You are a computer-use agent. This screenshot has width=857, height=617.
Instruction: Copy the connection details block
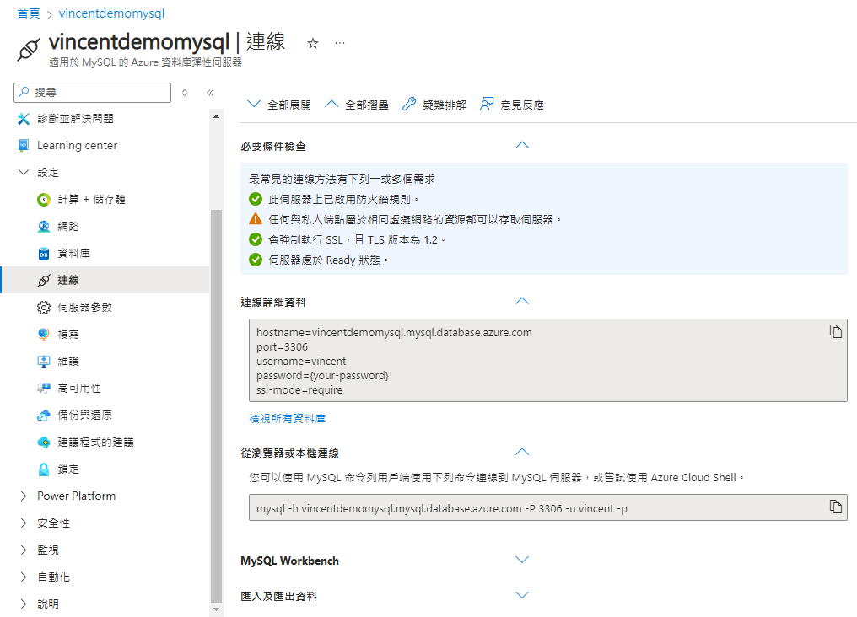(x=835, y=331)
